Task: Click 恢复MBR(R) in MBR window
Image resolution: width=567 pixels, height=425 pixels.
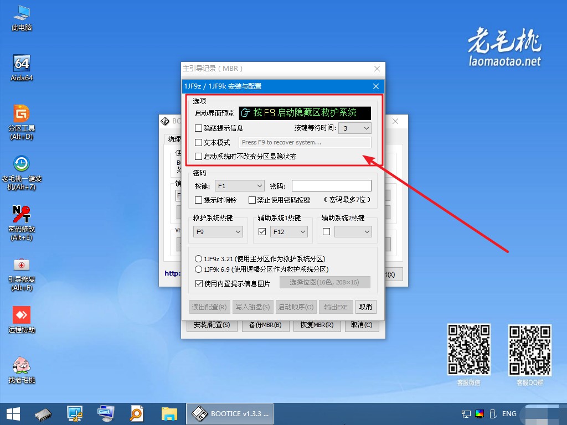Action: (317, 325)
